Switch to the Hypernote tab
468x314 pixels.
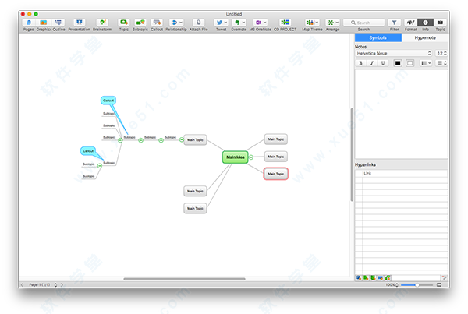[x=425, y=37]
